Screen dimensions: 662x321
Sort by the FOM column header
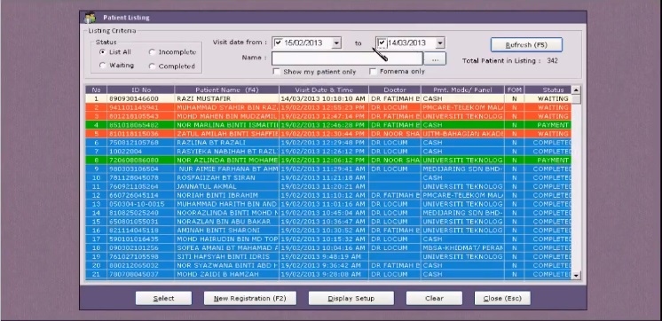point(514,90)
